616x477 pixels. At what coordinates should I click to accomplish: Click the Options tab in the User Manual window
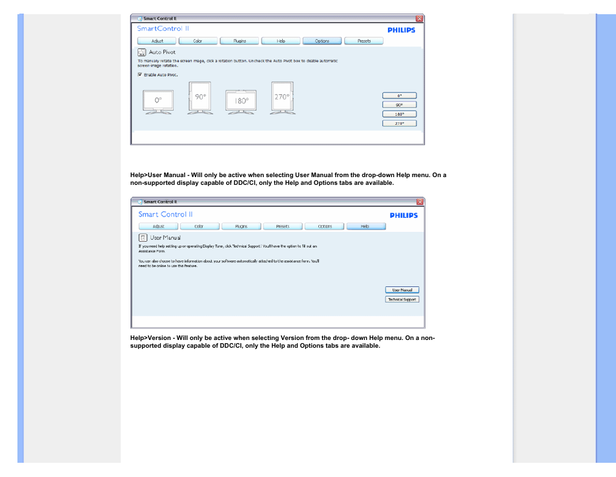[x=325, y=226]
